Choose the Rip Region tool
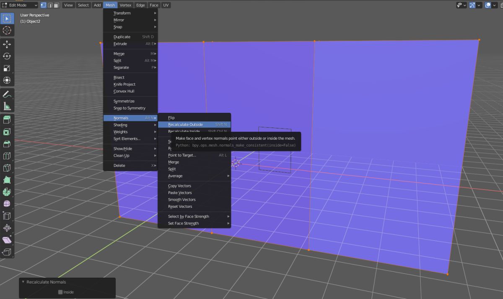 (7, 252)
